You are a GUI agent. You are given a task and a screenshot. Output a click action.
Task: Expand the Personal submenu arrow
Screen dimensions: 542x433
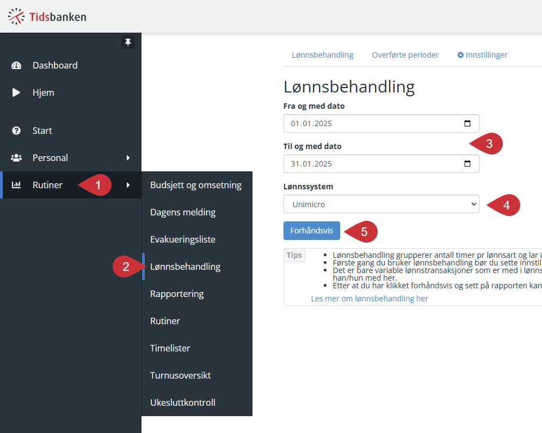pyautogui.click(x=128, y=158)
